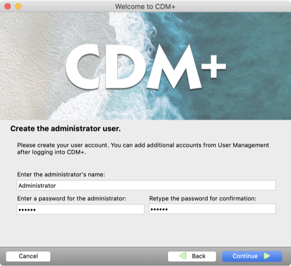
Task: Click the red close window button
Action: (7, 6)
